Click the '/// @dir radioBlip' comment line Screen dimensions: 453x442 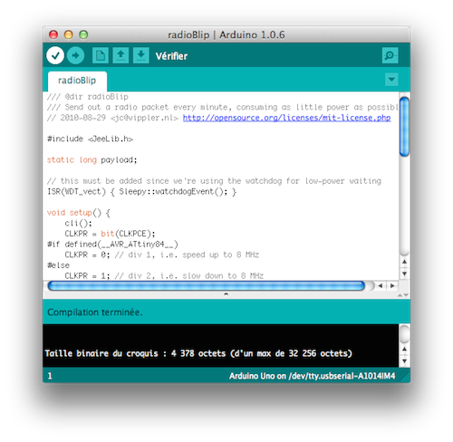point(88,97)
